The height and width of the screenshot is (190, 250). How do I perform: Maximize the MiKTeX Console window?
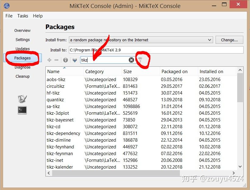point(224,5)
